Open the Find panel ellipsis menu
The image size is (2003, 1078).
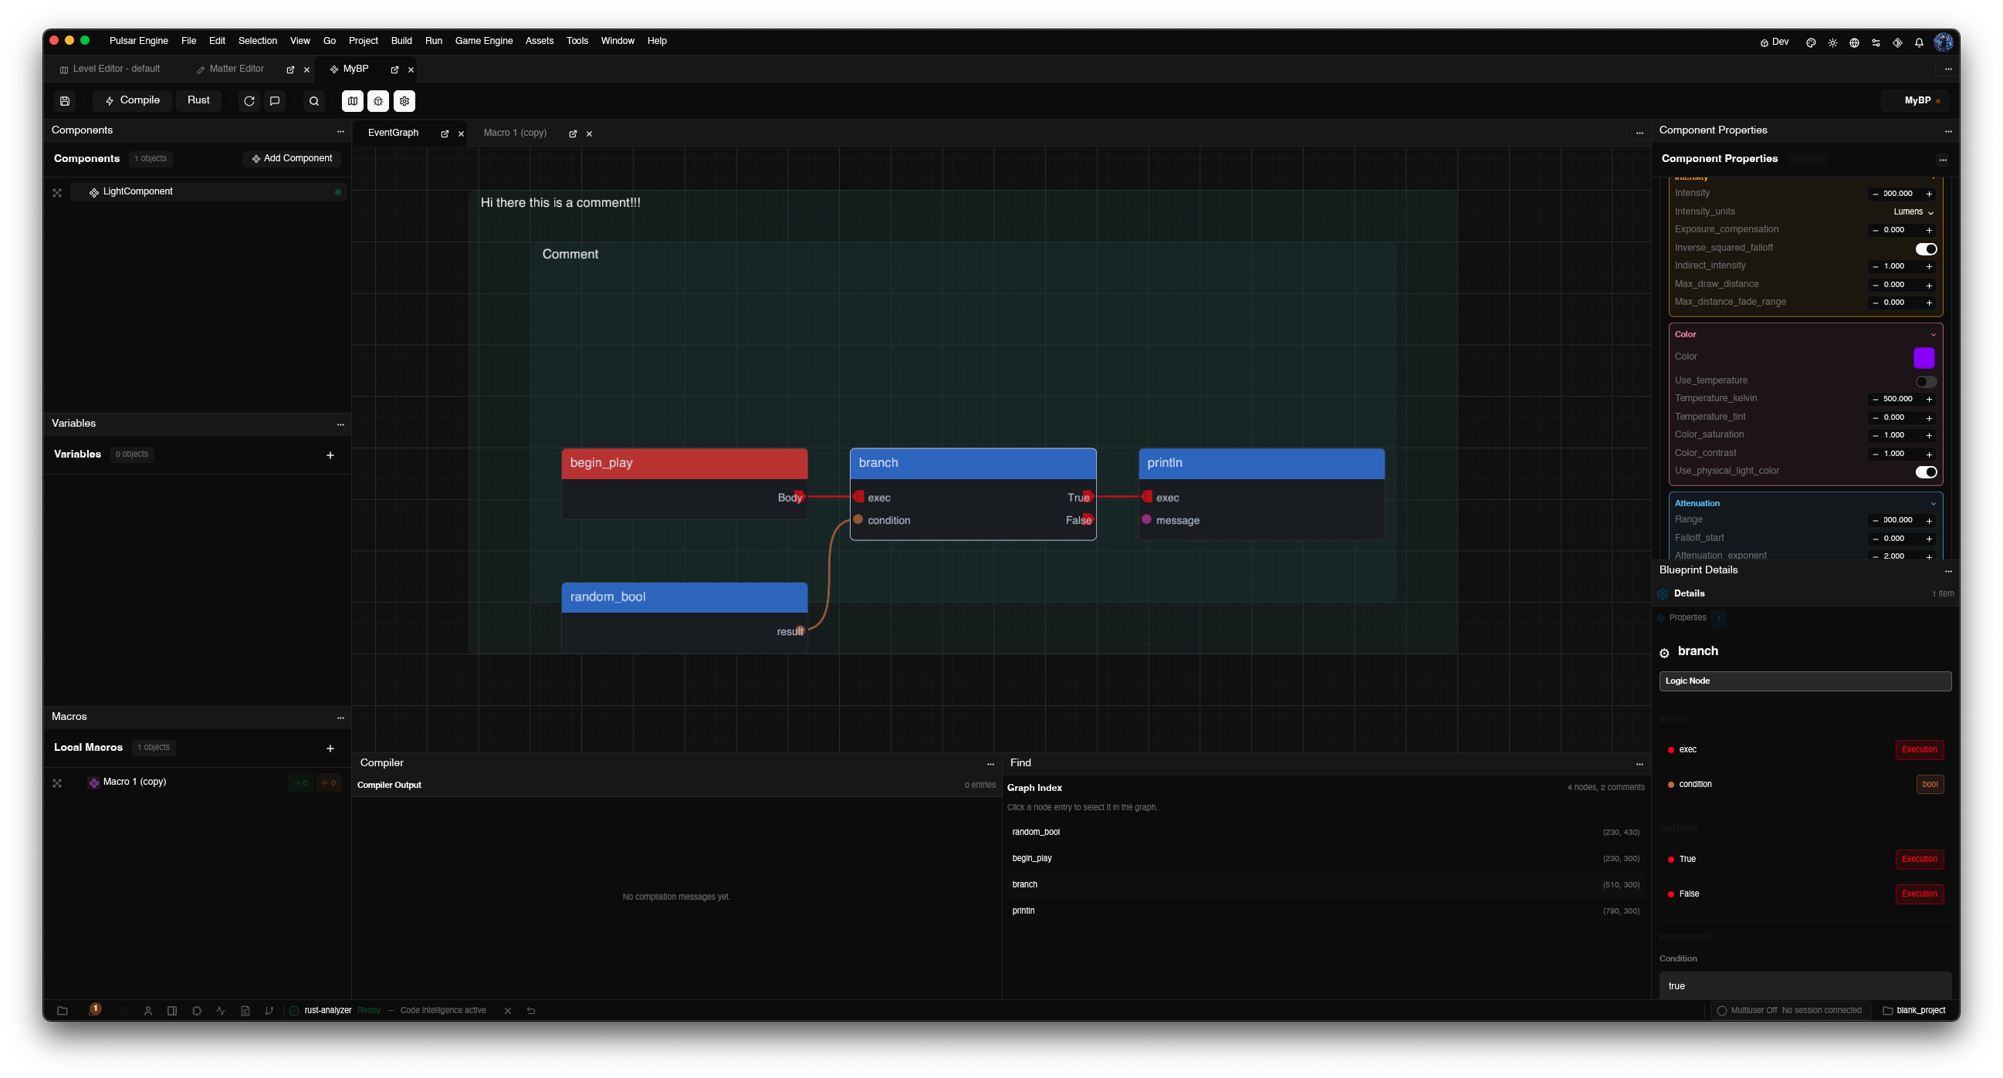pyautogui.click(x=1639, y=764)
